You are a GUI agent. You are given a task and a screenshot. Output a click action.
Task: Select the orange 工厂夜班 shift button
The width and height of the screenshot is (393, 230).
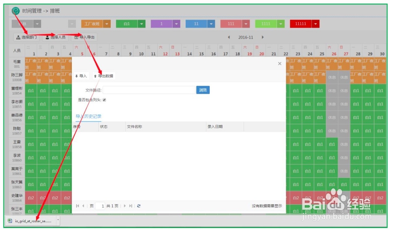[92, 24]
